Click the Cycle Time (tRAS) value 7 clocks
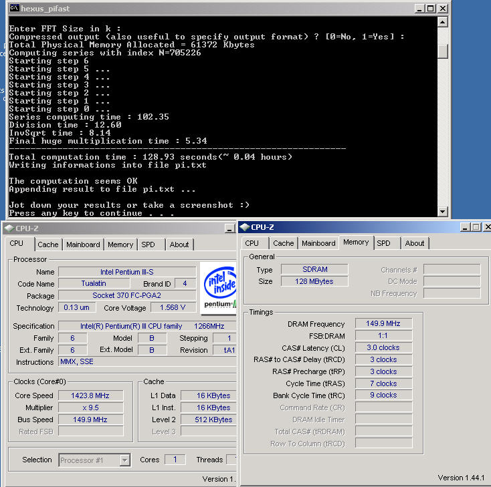The width and height of the screenshot is (491, 487). tap(383, 383)
